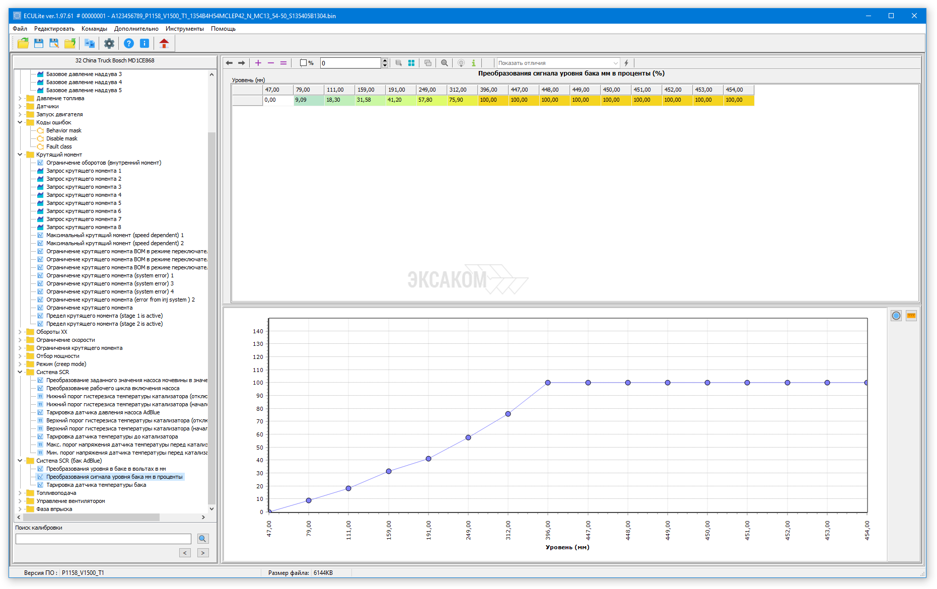Image resolution: width=937 pixels, height=589 pixels.
Task: Toggle the percent checkbox
Action: point(303,63)
